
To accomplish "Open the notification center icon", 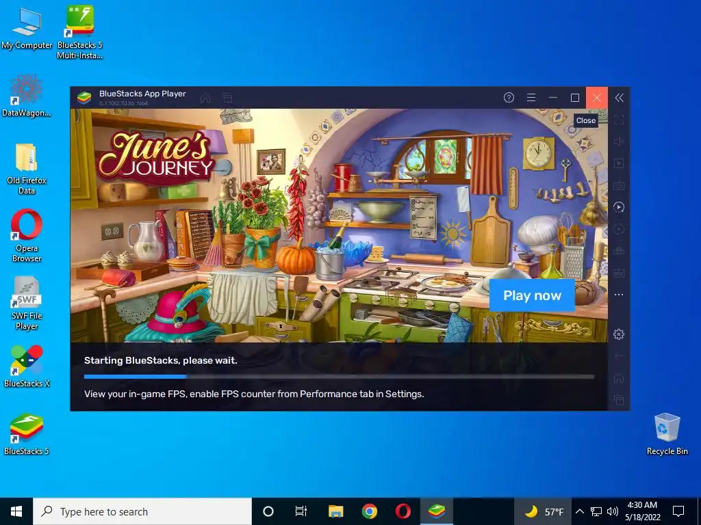I will pyautogui.click(x=678, y=511).
